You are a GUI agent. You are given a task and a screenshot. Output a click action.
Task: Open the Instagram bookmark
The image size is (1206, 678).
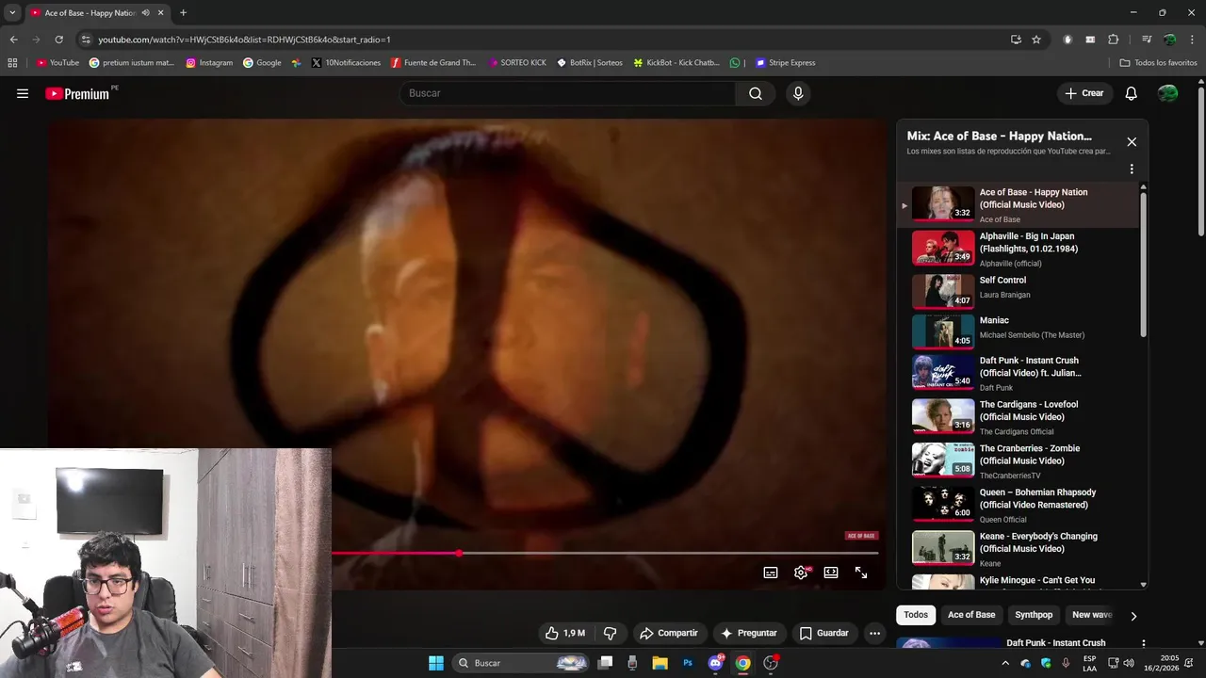209,63
